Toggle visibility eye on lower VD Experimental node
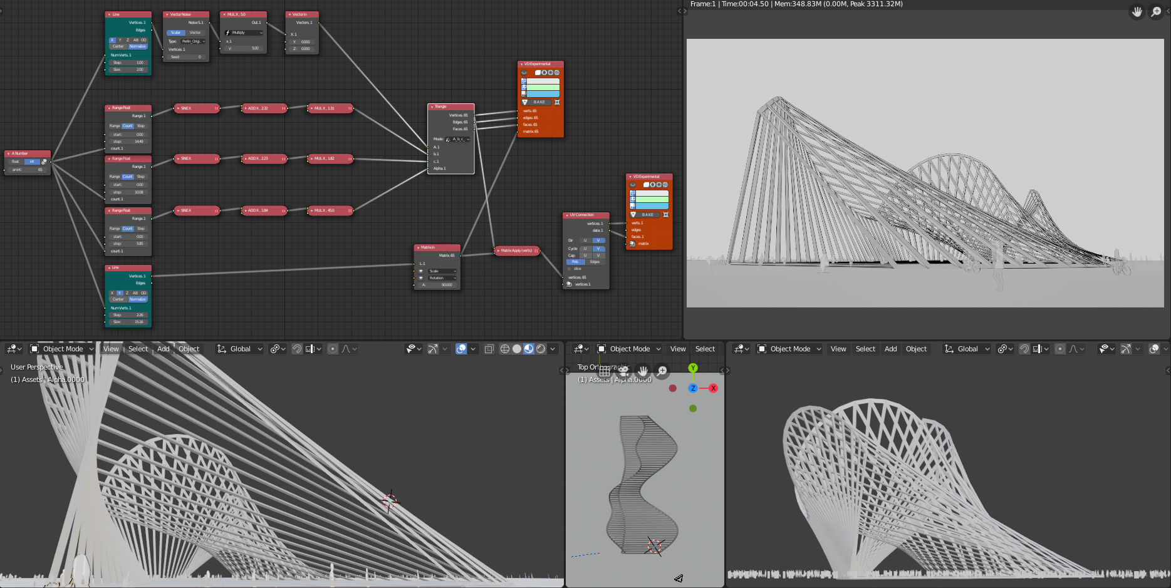Image resolution: width=1171 pixels, height=588 pixels. point(633,185)
